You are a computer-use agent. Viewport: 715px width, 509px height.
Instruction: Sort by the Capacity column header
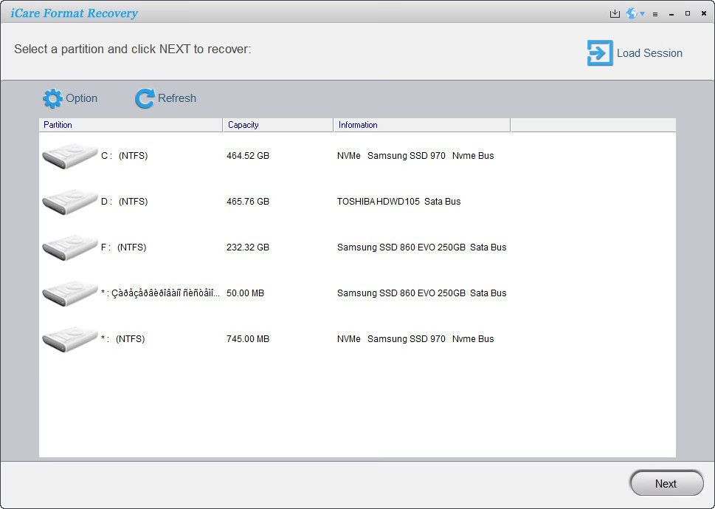coord(277,125)
